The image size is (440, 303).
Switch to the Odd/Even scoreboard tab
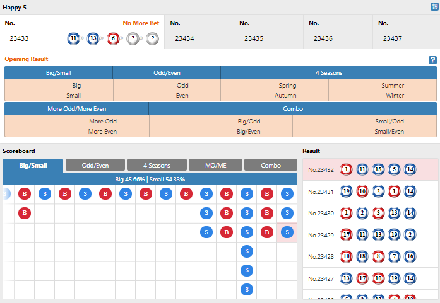point(95,165)
